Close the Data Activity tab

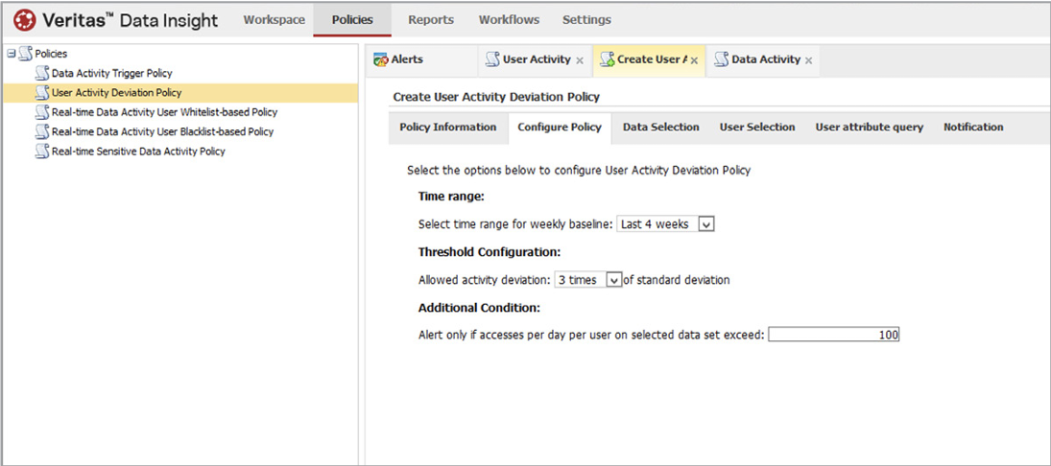(808, 60)
